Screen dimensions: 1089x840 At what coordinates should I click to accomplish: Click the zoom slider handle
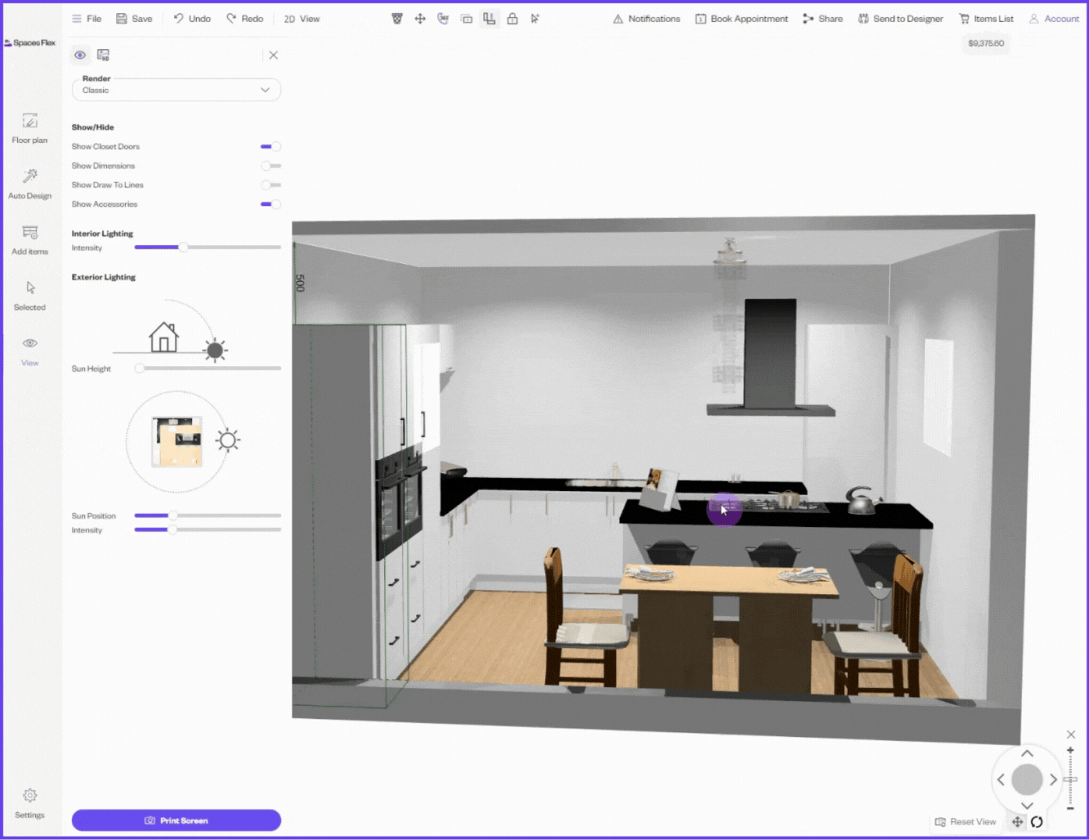(x=1070, y=779)
